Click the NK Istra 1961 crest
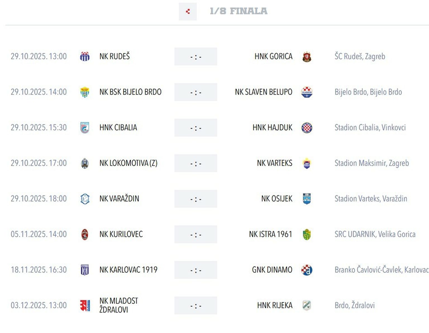429x333 pixels. tap(307, 234)
